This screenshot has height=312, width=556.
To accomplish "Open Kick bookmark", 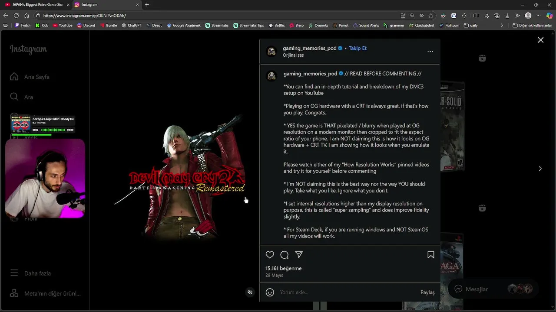I will pos(42,25).
